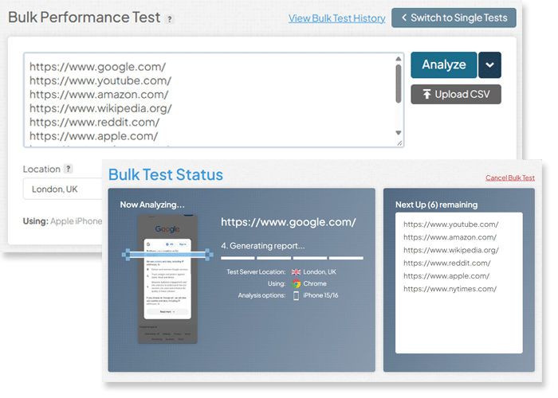
Task: Click the Location help question mark icon
Action: click(x=68, y=169)
